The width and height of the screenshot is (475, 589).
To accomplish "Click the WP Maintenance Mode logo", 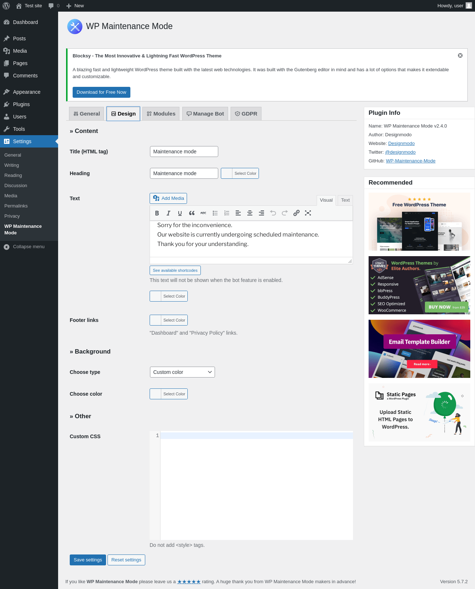I will point(75,27).
